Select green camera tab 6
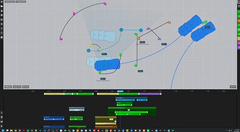This screenshot has width=240, height=132. pyautogui.click(x=239, y=34)
